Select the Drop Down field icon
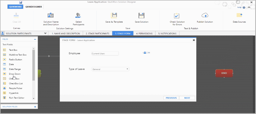Viewport: 256px width, 114px height. (5, 74)
